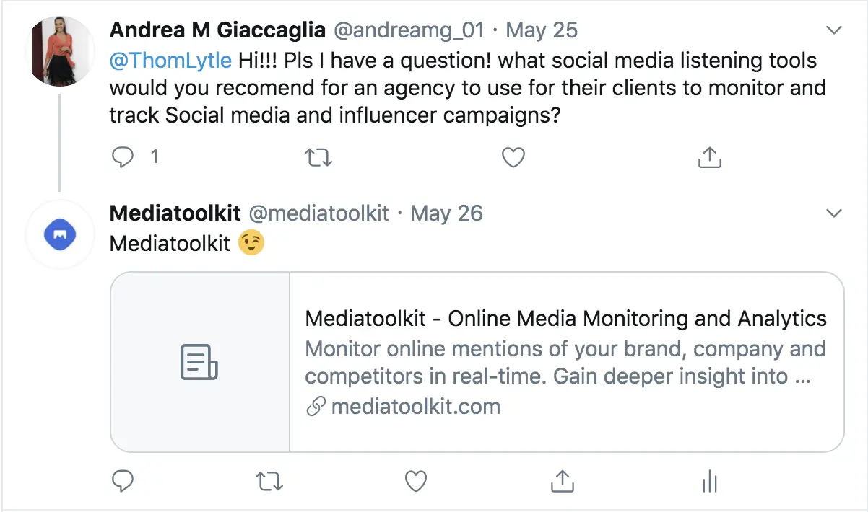Click the link card document placeholder
868x512 pixels.
pos(199,362)
